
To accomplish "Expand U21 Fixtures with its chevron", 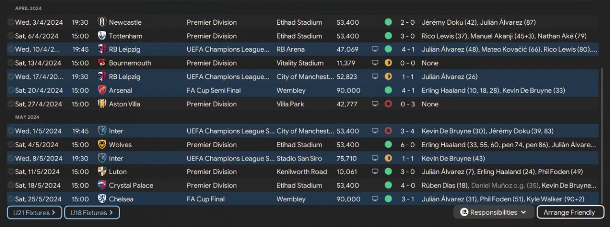I will pos(53,213).
